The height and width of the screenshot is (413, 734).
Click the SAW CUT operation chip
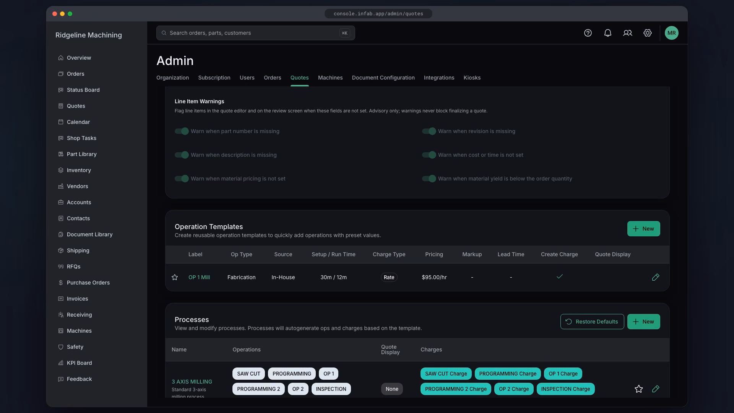[x=248, y=374]
